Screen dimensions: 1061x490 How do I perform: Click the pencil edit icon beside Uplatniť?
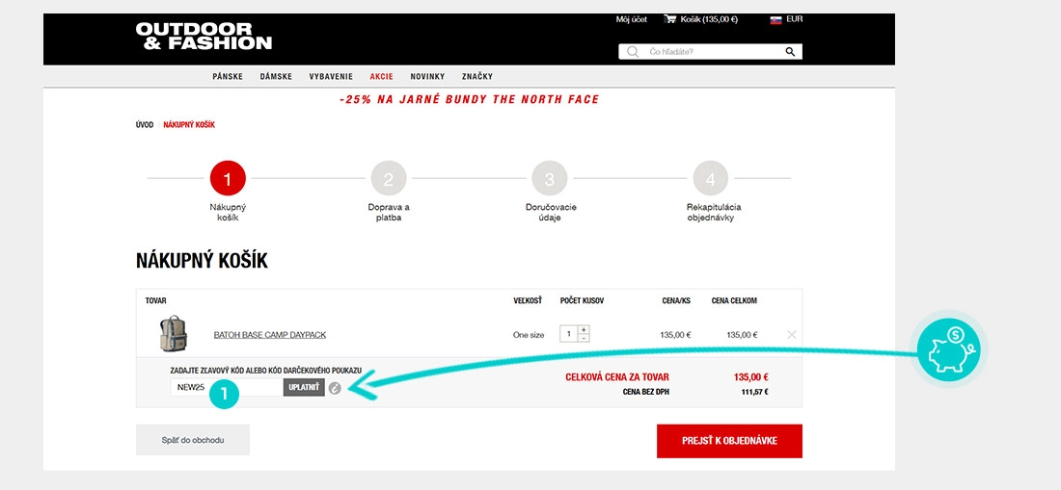pos(335,387)
